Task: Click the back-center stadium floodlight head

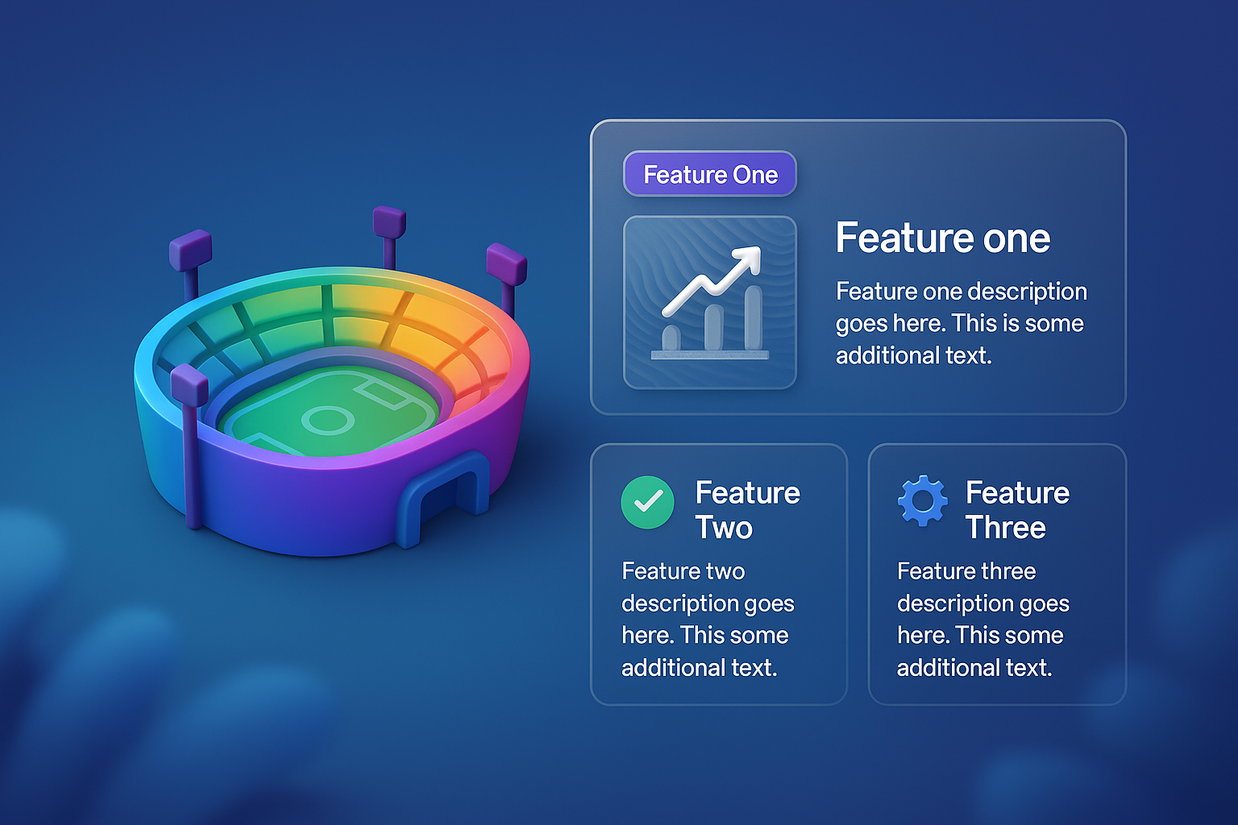Action: pos(389,222)
